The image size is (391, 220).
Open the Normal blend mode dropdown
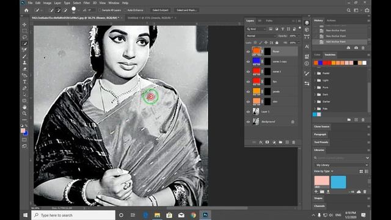[x=261, y=36]
